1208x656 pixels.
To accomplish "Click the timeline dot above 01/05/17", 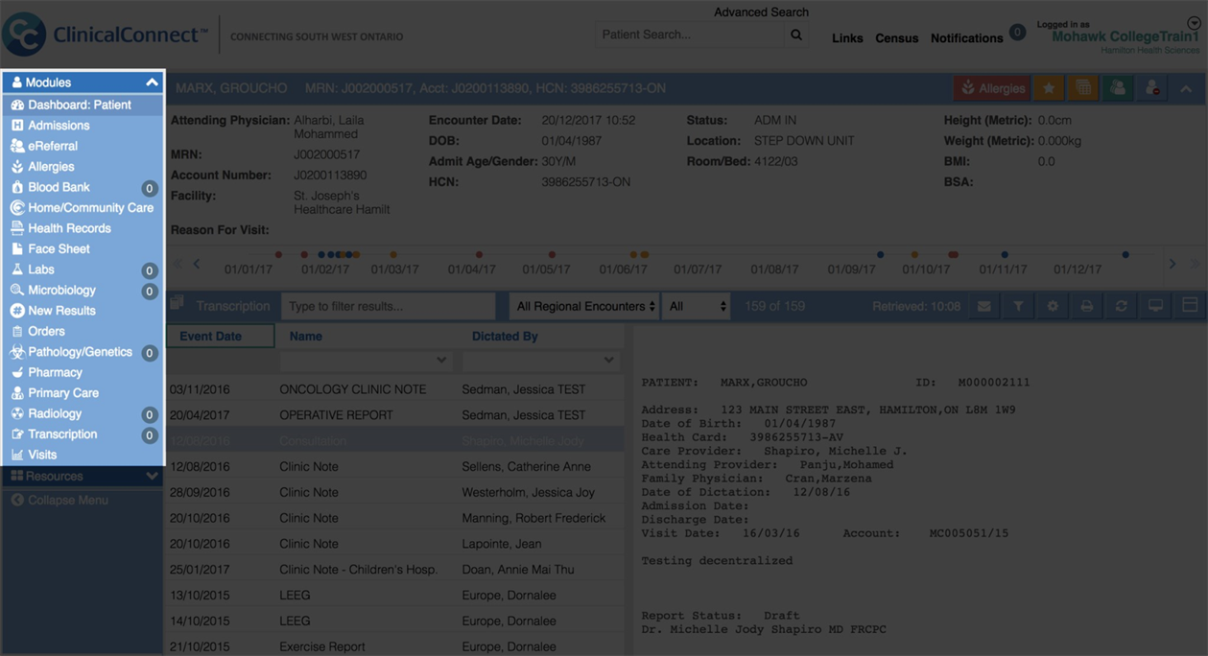I will tap(552, 255).
